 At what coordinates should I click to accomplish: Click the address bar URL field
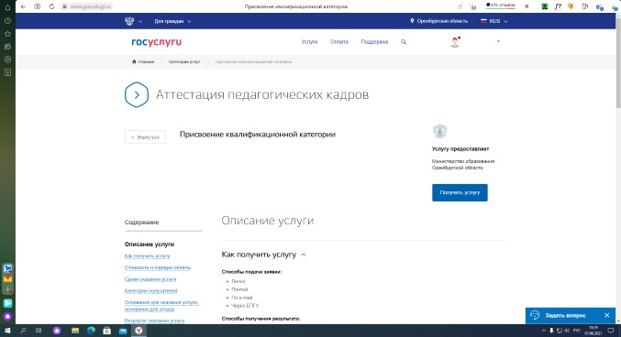click(x=90, y=6)
